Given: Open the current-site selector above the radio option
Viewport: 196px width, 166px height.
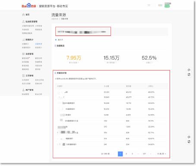Looking at the screenshot, I should [x=83, y=32].
